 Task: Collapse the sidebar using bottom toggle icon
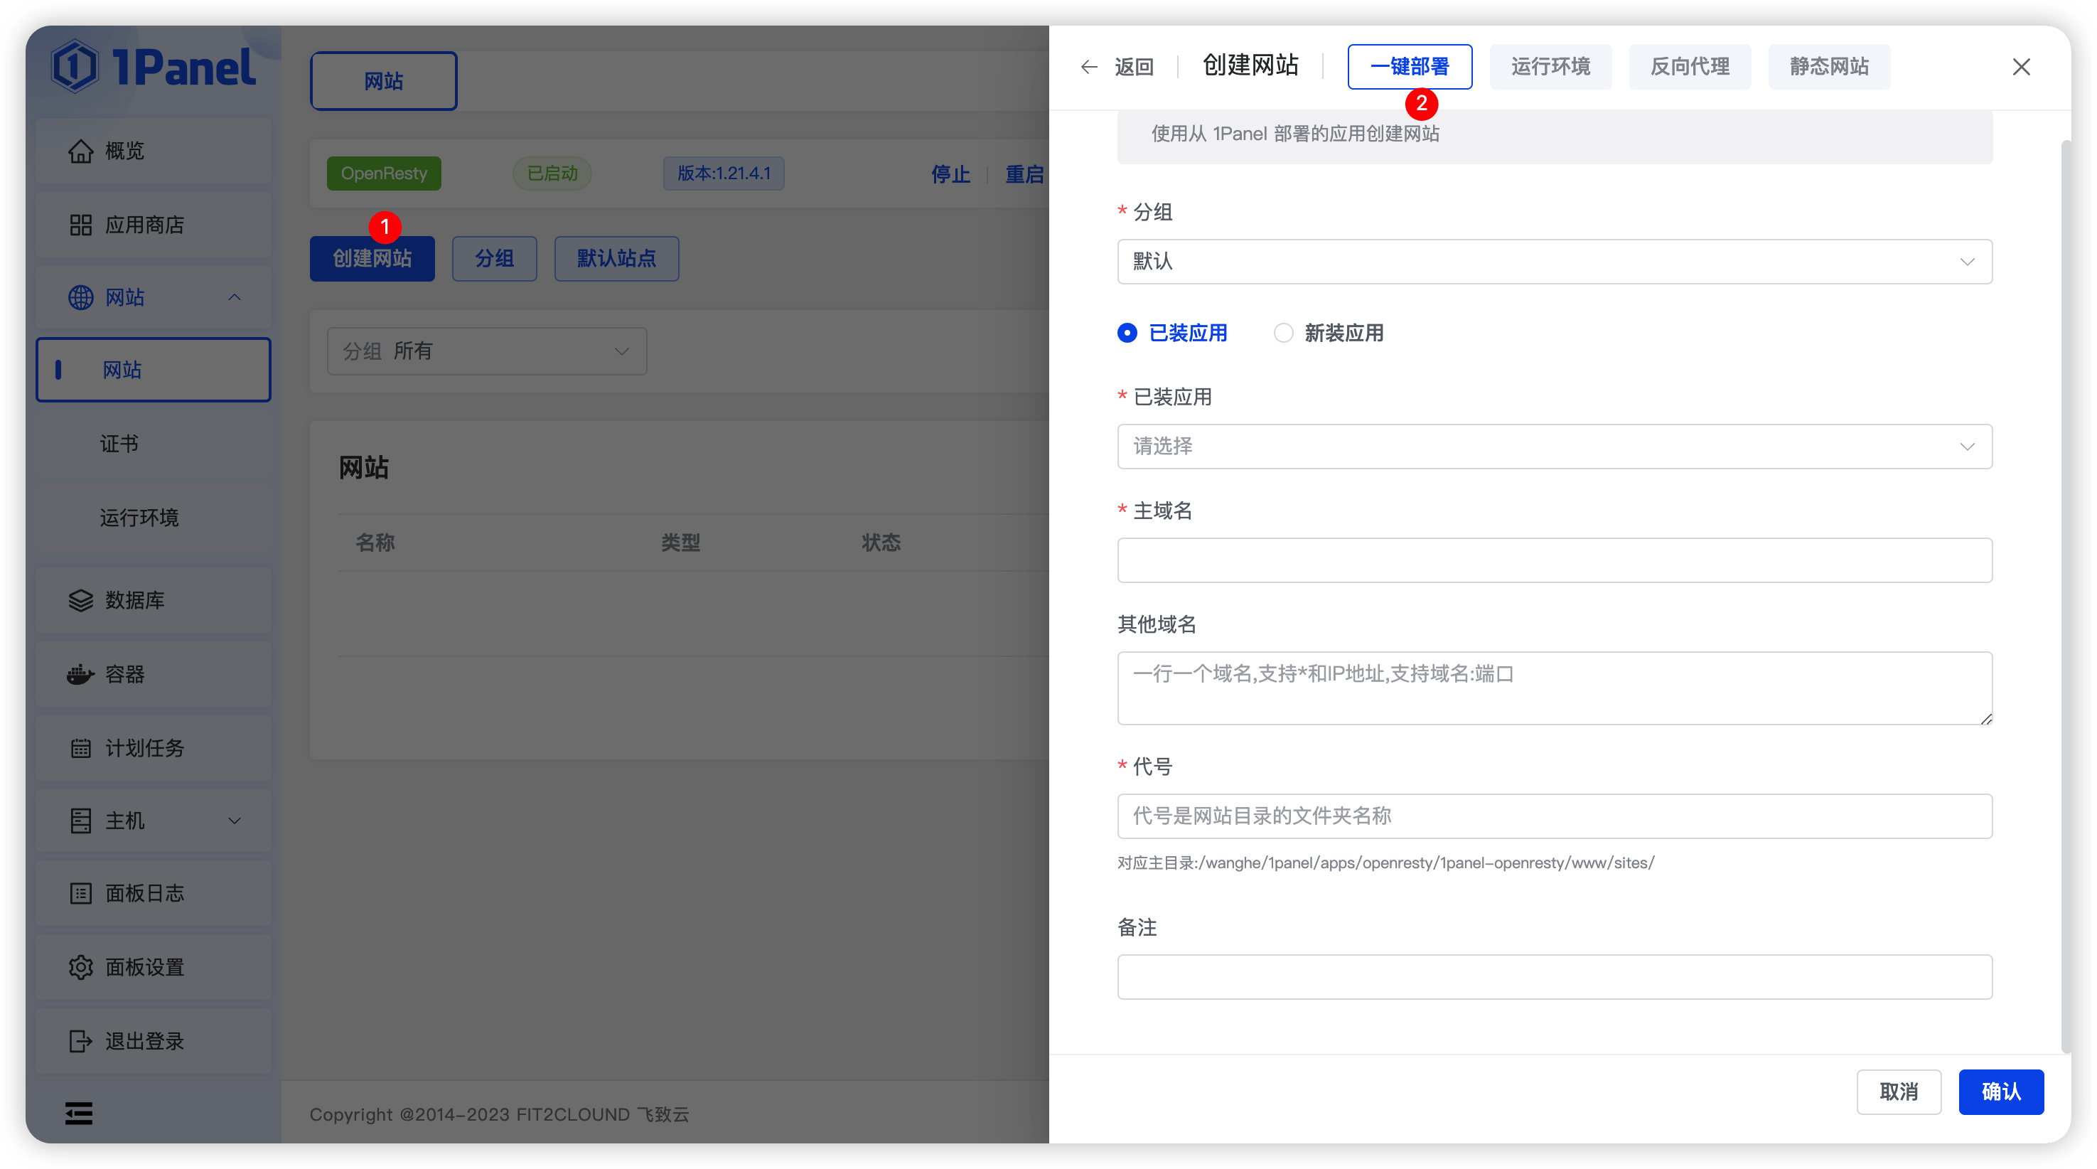78,1113
